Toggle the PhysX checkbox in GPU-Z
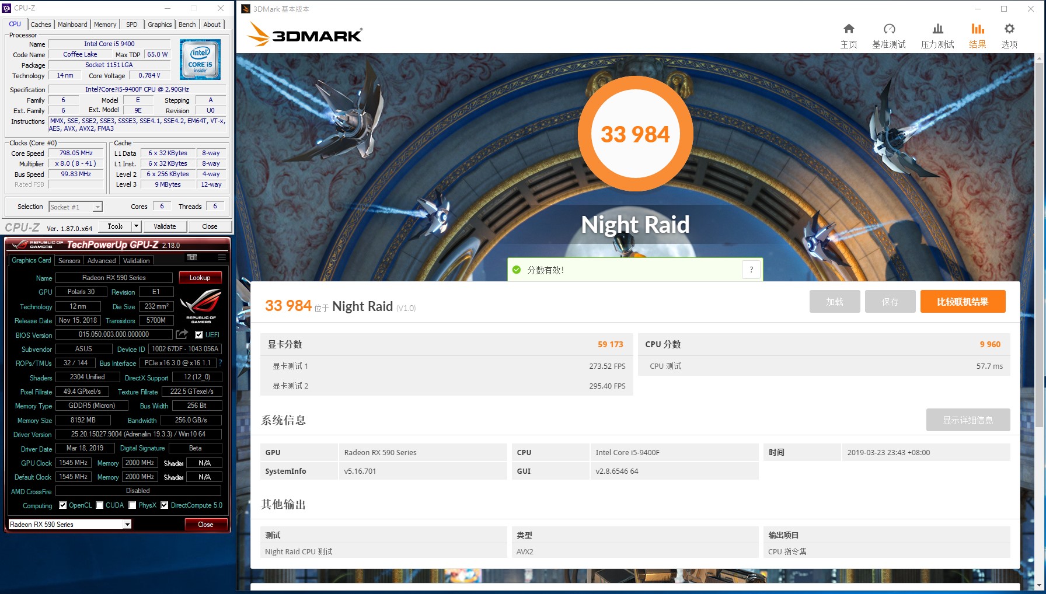Screen dimensions: 1046x594 point(133,505)
